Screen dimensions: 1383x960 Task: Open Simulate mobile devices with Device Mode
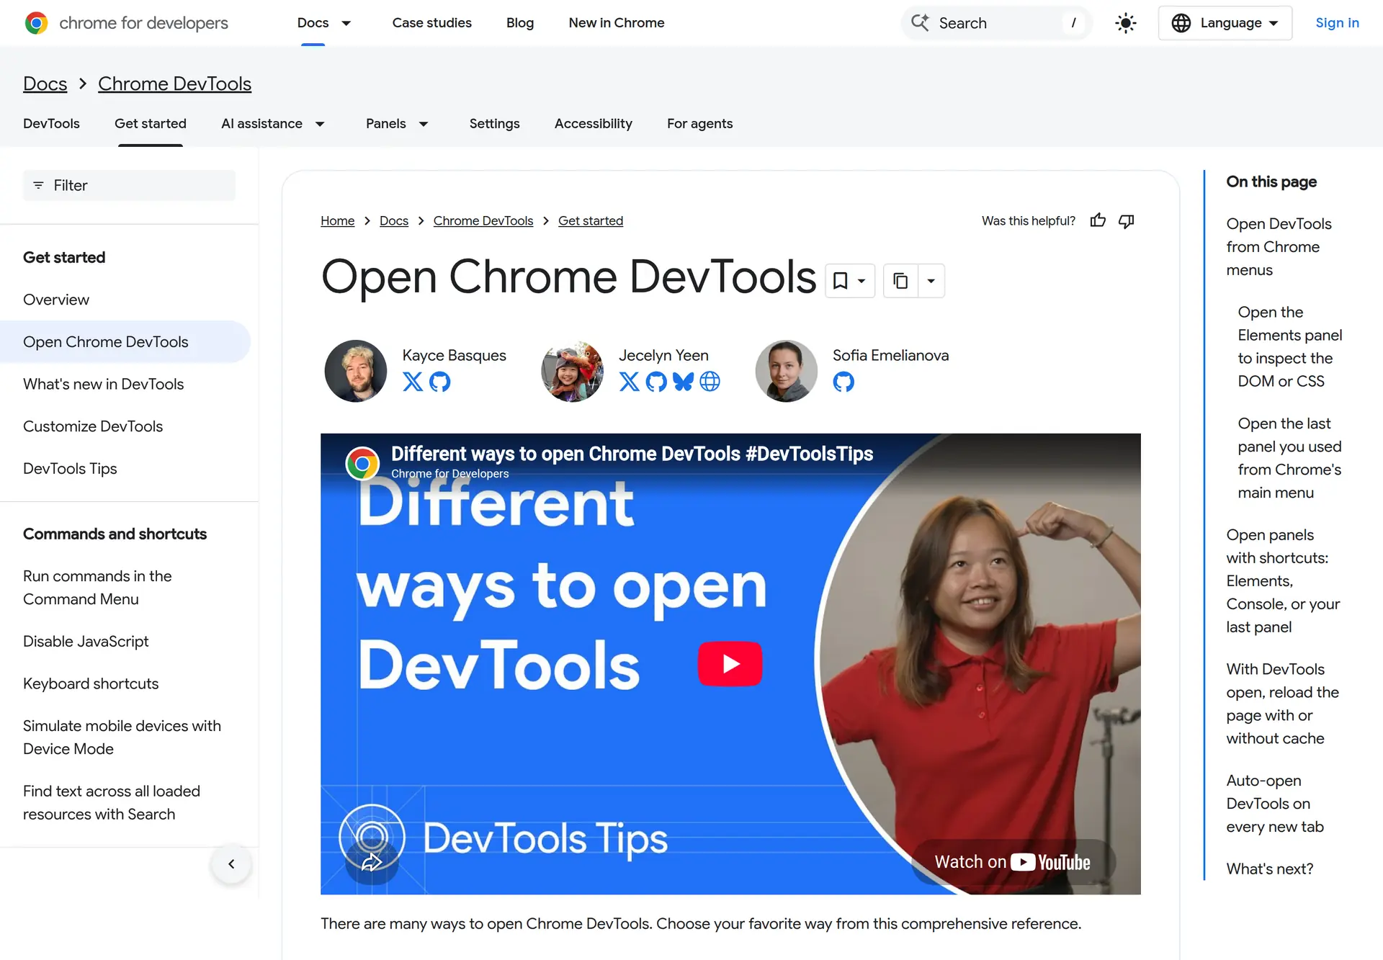tap(122, 737)
